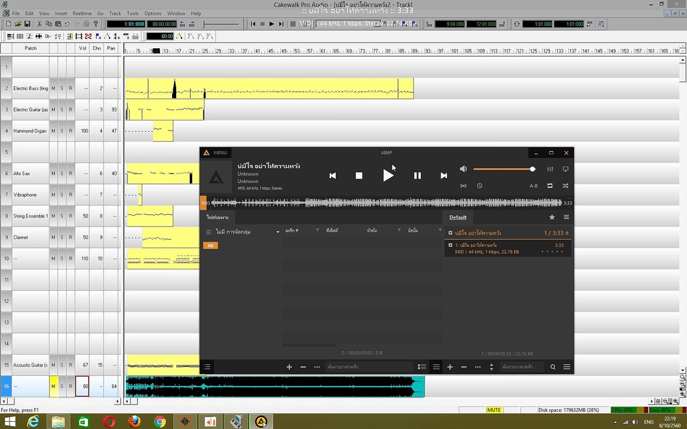687x429 pixels.
Task: Click the orange All filter button in AIMP
Action: (210, 245)
